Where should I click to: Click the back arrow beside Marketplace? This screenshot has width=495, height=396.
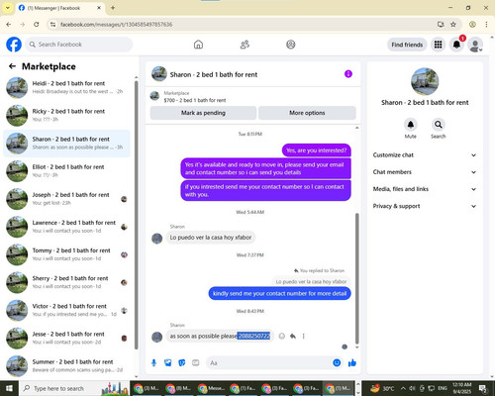pyautogui.click(x=12, y=66)
